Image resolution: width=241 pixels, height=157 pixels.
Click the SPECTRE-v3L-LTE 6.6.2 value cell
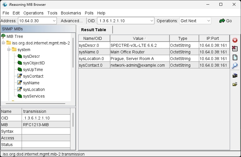tap(140, 45)
